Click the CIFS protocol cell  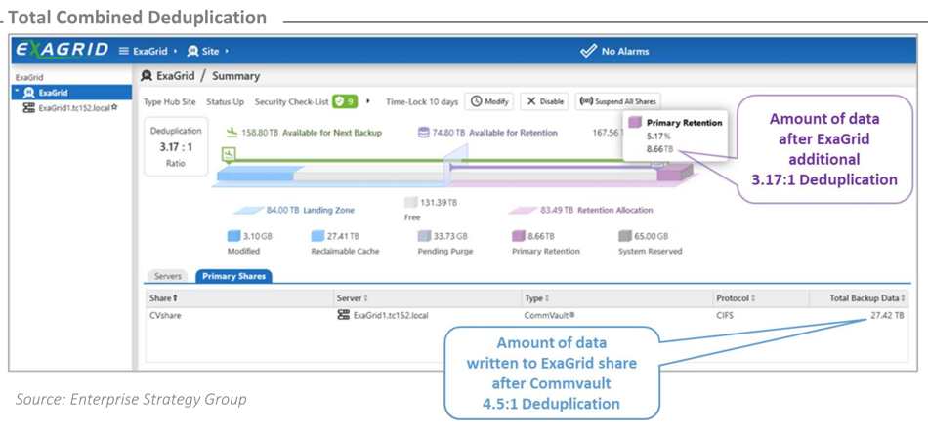tap(725, 316)
